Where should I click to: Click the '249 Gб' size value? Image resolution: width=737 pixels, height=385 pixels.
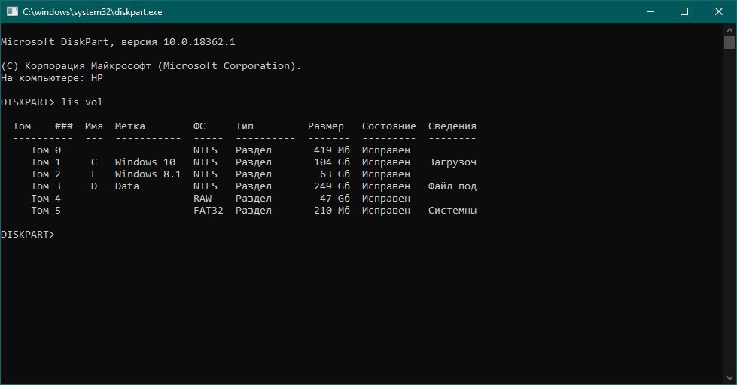pos(332,186)
